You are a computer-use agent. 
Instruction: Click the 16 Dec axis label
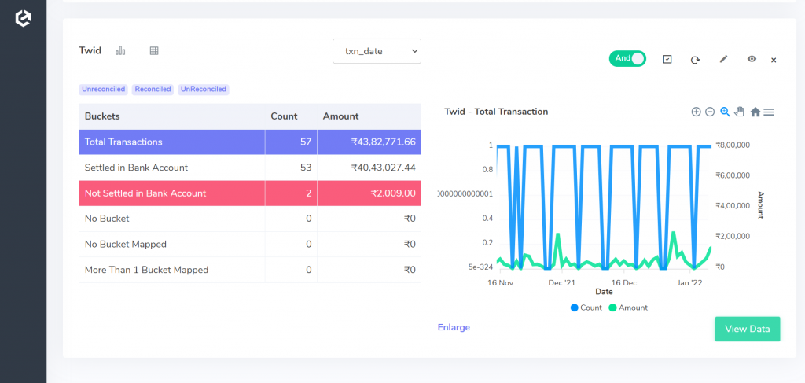(x=625, y=283)
